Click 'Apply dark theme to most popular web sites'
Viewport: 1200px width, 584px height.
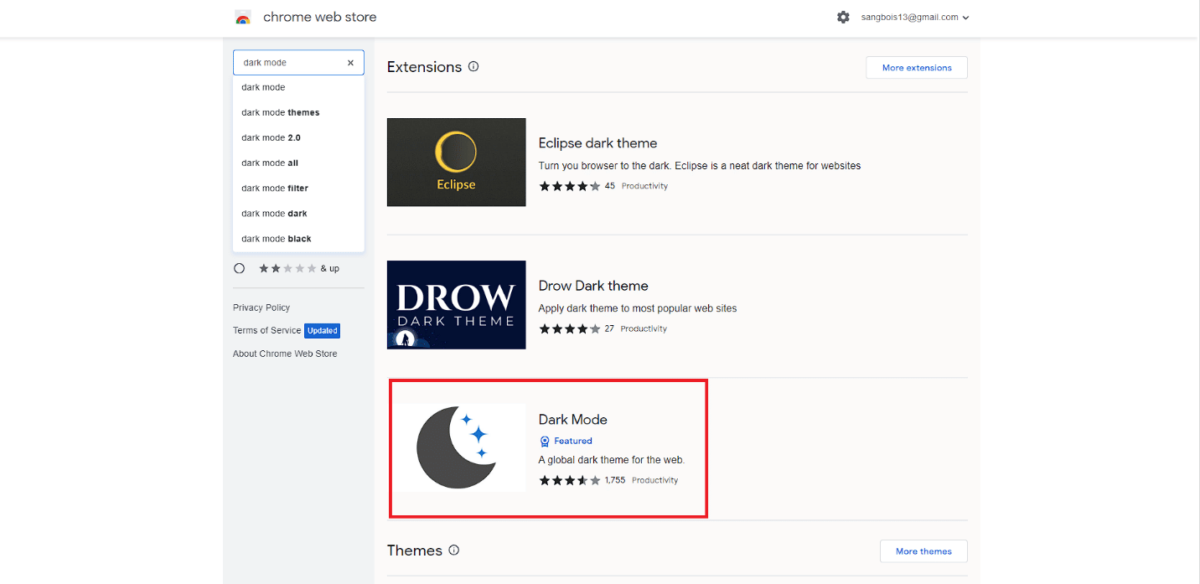[x=638, y=308]
